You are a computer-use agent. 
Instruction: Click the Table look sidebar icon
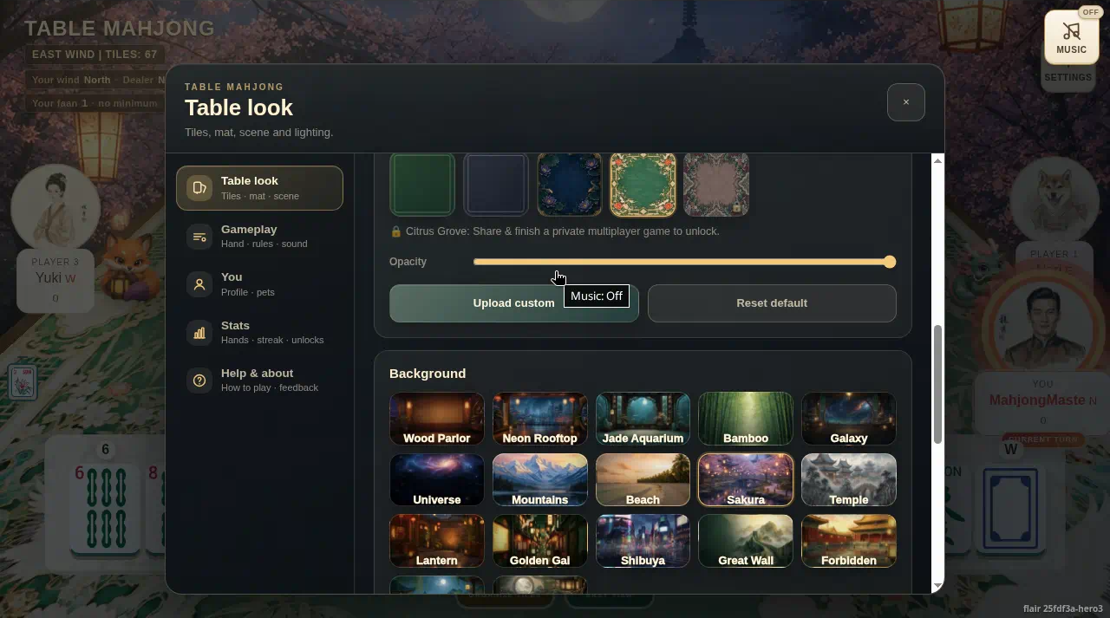[x=199, y=188]
